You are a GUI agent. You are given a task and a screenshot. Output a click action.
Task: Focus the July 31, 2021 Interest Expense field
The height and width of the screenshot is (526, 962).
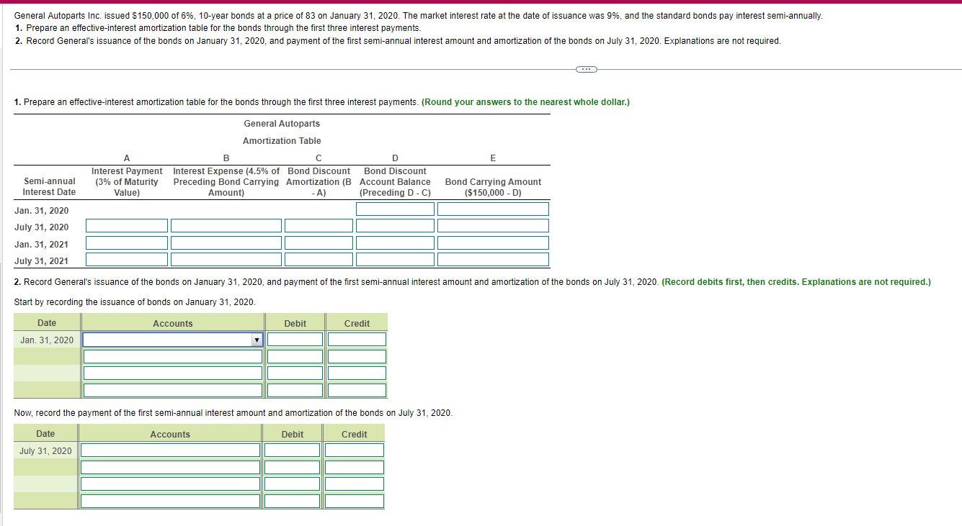(x=226, y=260)
